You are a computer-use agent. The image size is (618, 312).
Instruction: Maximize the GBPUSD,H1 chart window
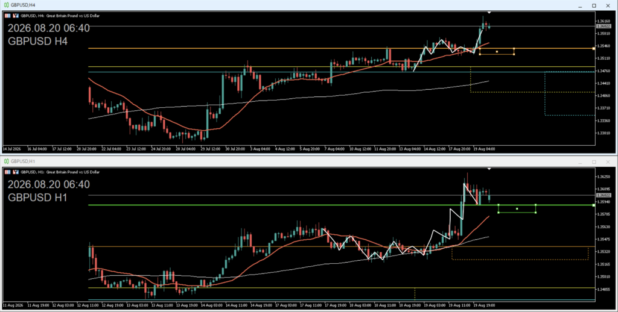click(x=594, y=161)
